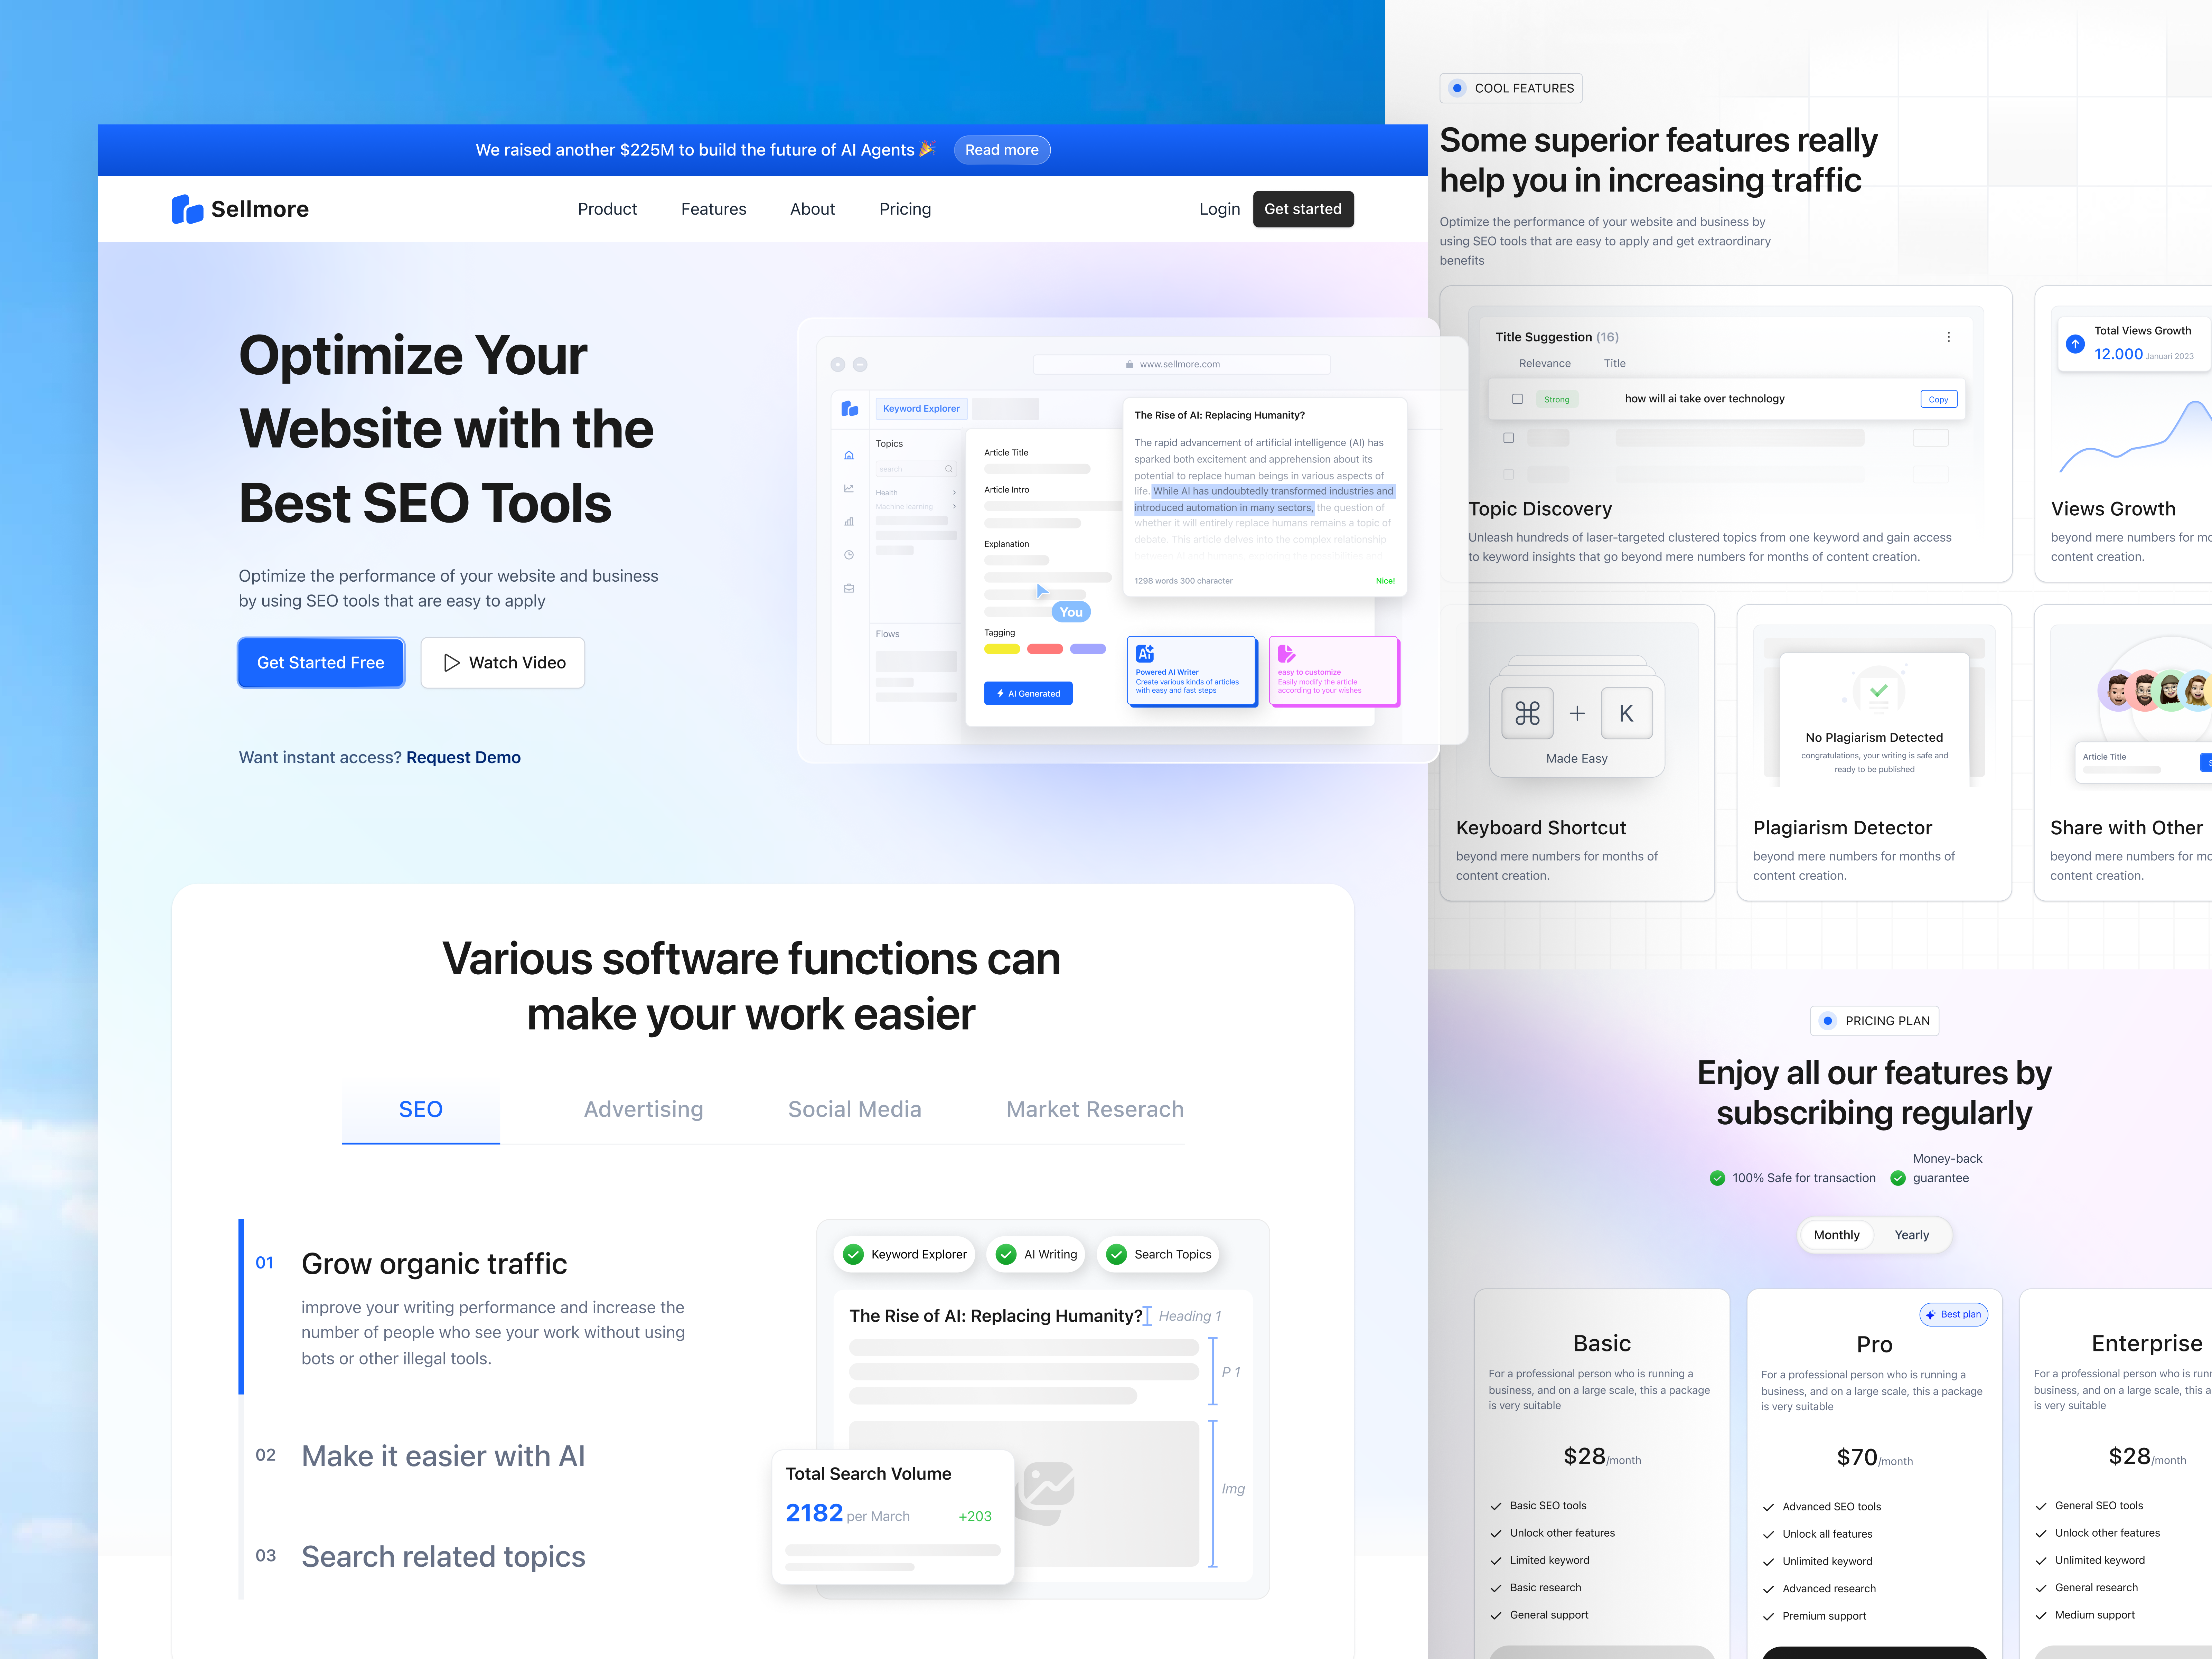Tick the second checkbox in Title Suggestion list

coord(1509,438)
